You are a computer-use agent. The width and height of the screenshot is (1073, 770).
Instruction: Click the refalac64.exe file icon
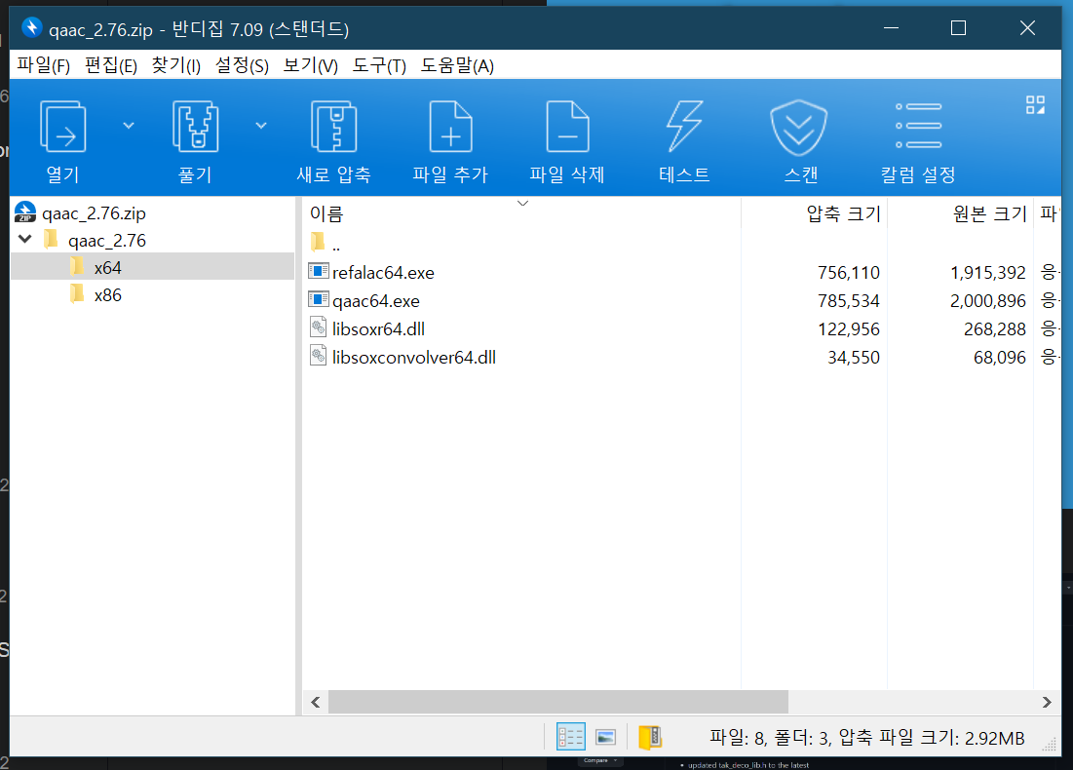pos(319,272)
